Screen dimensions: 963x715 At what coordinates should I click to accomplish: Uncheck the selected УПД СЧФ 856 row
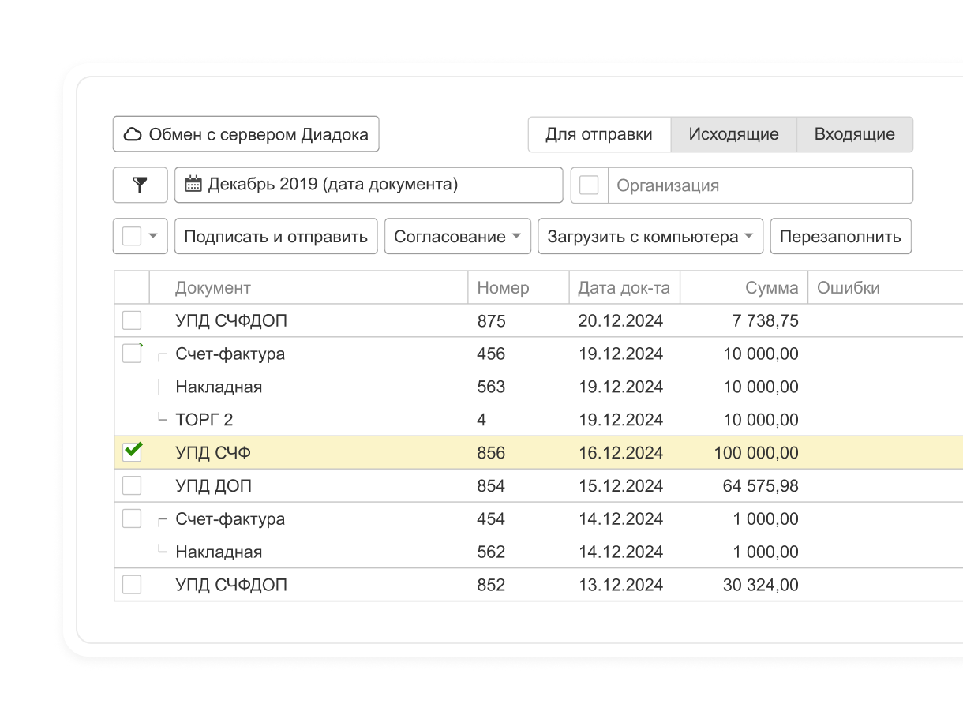click(x=132, y=452)
